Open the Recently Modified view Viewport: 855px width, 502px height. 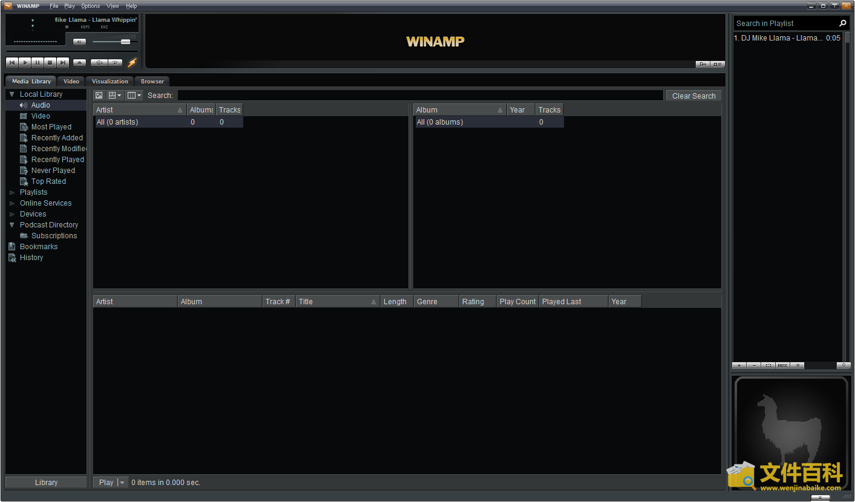coord(58,149)
